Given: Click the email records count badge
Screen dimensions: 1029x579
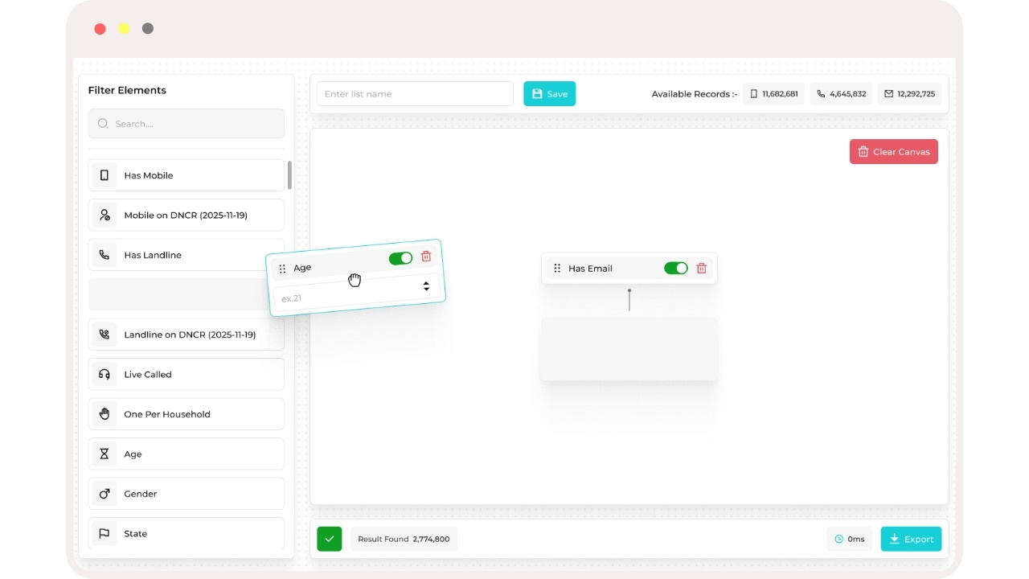Looking at the screenshot, I should click(909, 94).
